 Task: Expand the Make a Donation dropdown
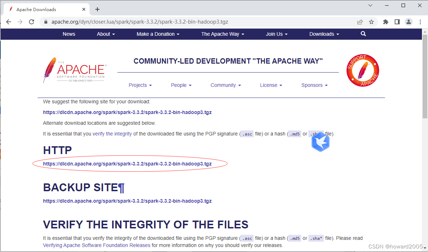[x=158, y=34]
